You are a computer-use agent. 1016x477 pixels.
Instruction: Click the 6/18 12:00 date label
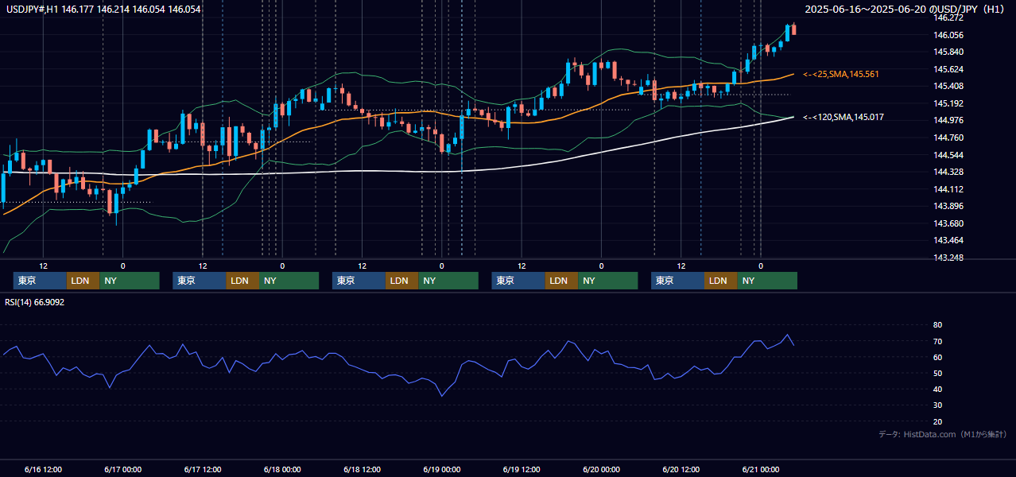coord(362,470)
